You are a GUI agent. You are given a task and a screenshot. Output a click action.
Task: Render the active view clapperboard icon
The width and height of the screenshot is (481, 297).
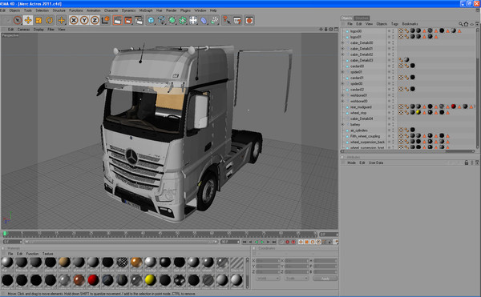117,21
